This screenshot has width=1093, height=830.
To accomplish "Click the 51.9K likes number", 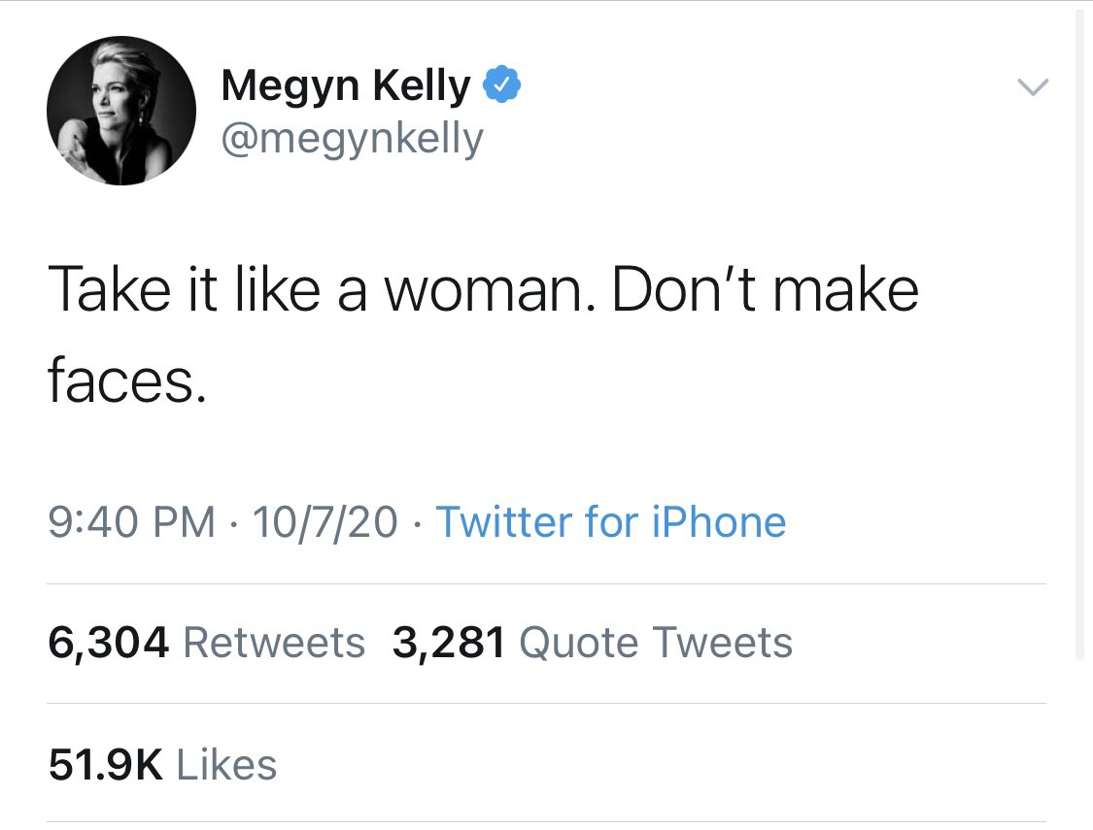I will pyautogui.click(x=105, y=765).
